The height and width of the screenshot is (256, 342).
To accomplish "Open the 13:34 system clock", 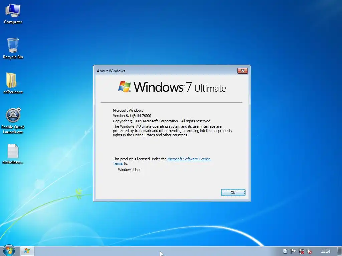I will (326, 251).
